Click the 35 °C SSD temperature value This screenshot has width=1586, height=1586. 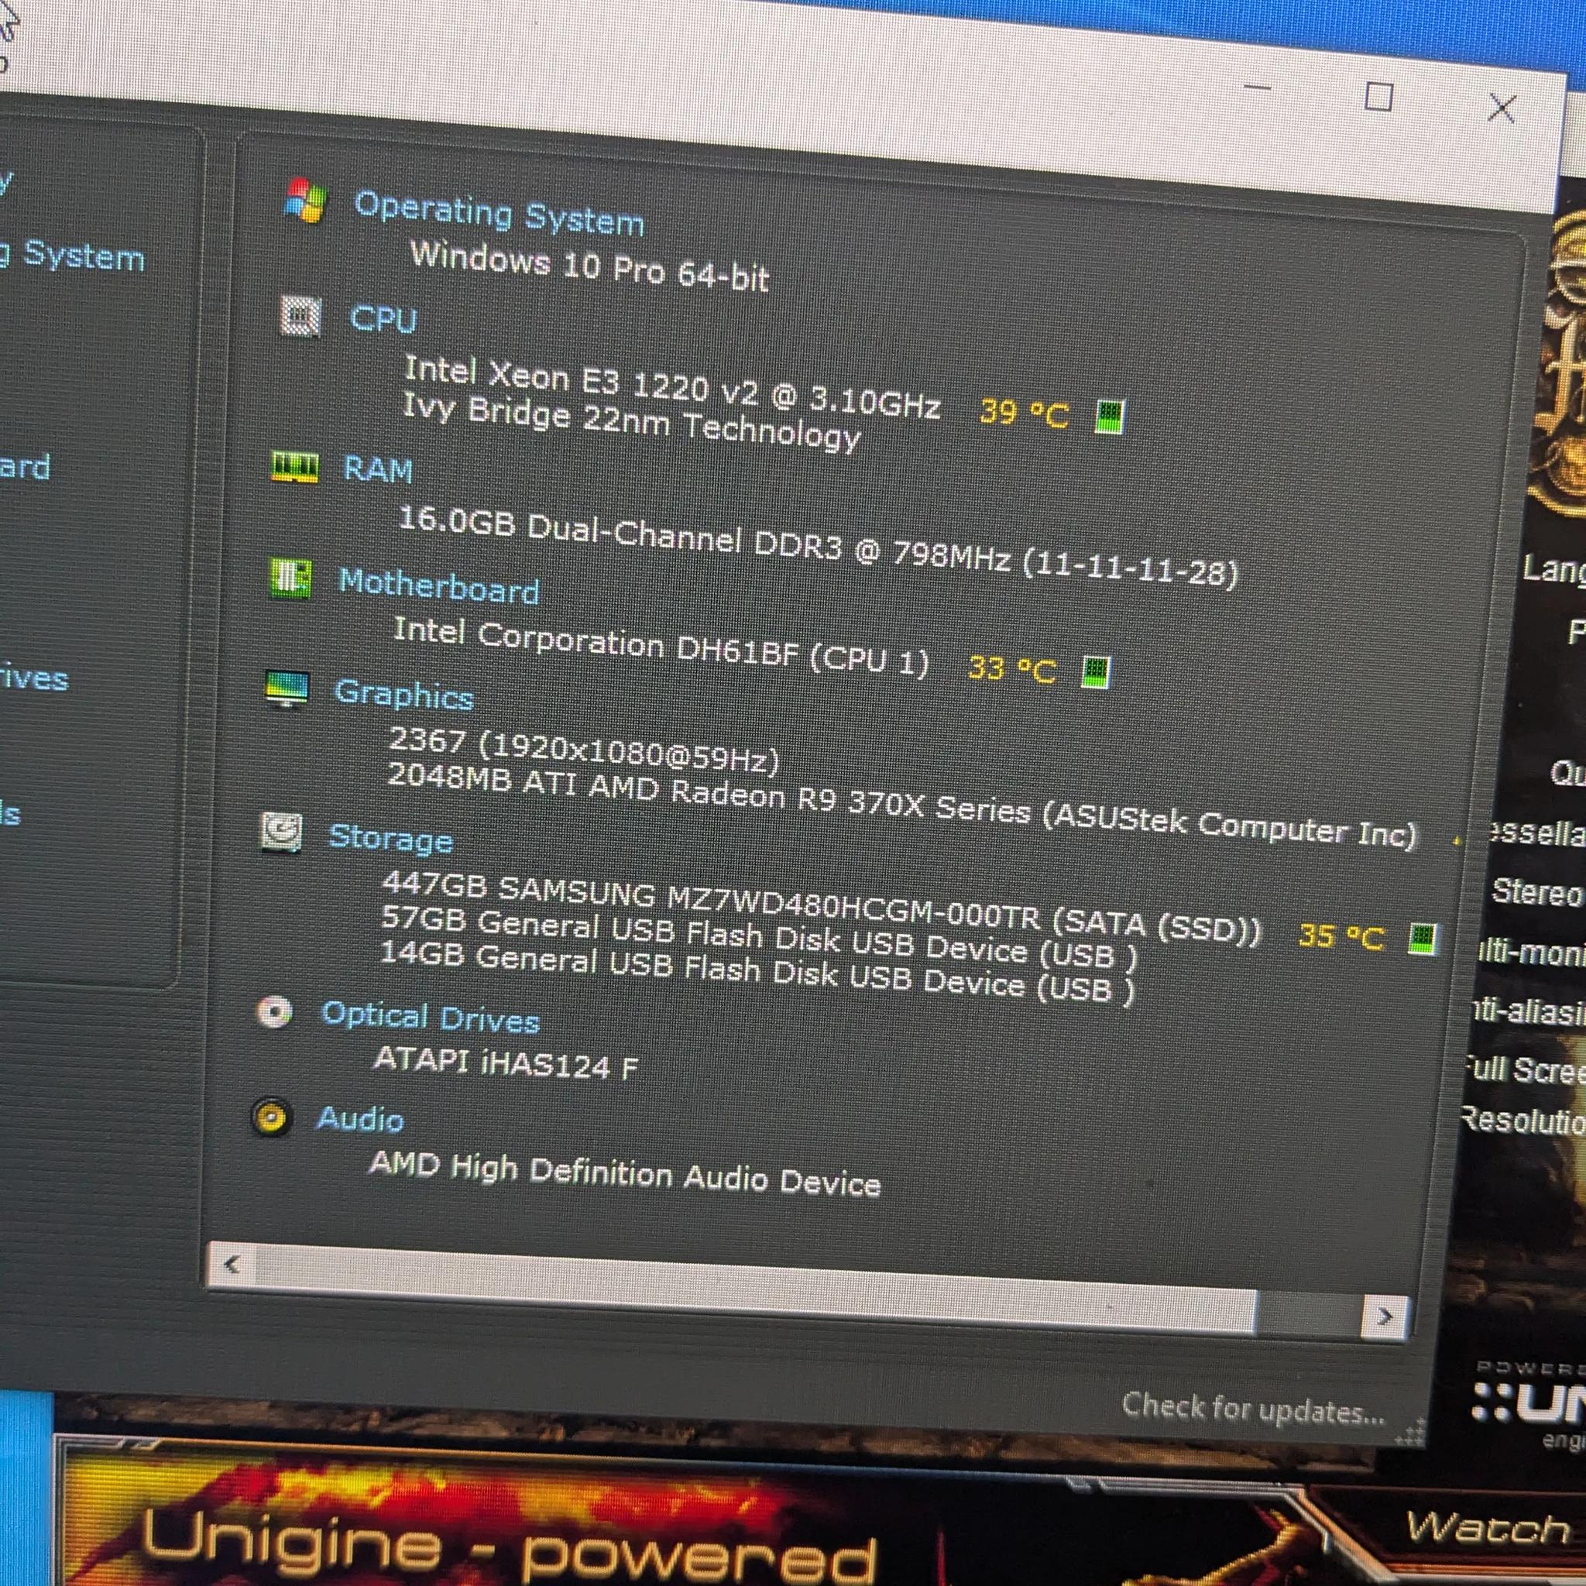tap(1341, 935)
